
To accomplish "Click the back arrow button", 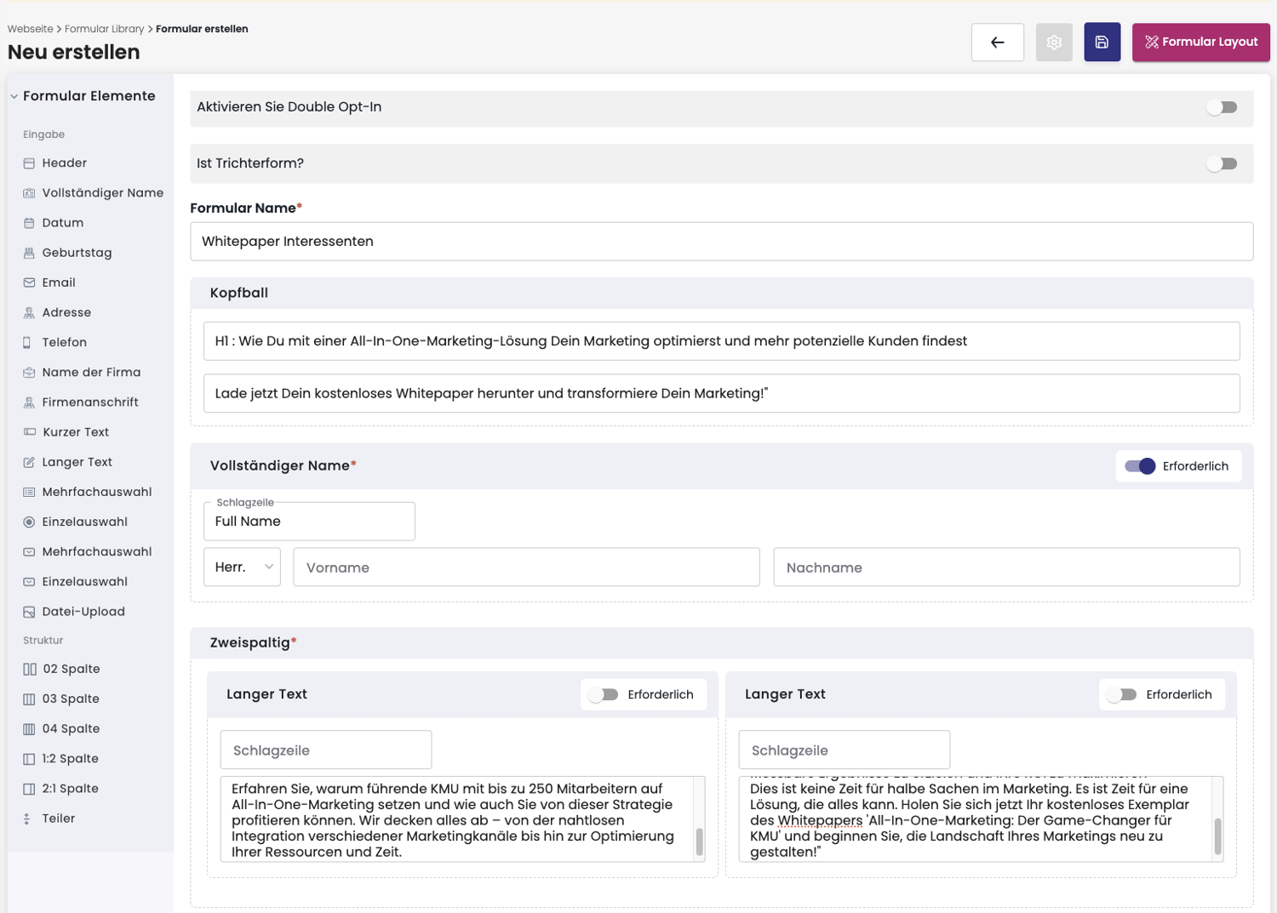I will point(997,43).
